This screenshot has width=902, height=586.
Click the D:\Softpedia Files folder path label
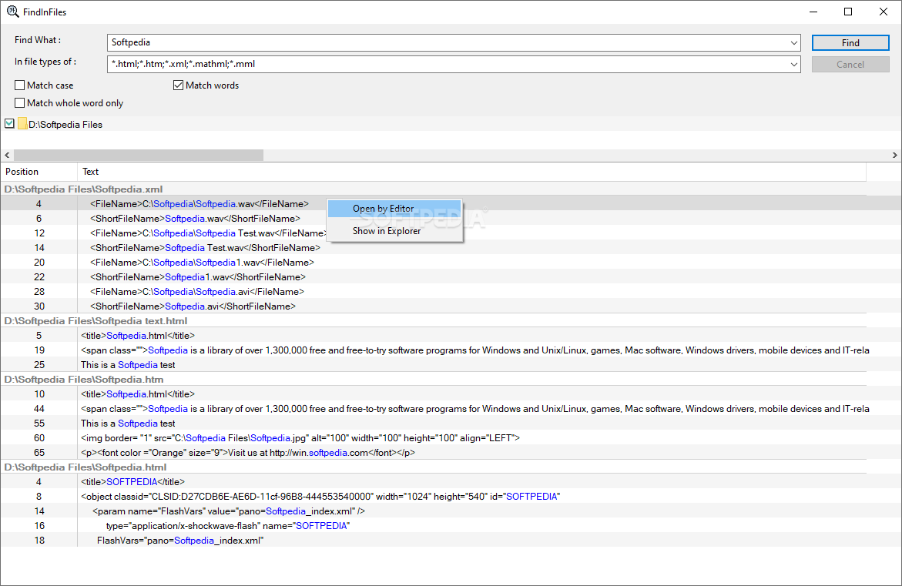click(65, 124)
